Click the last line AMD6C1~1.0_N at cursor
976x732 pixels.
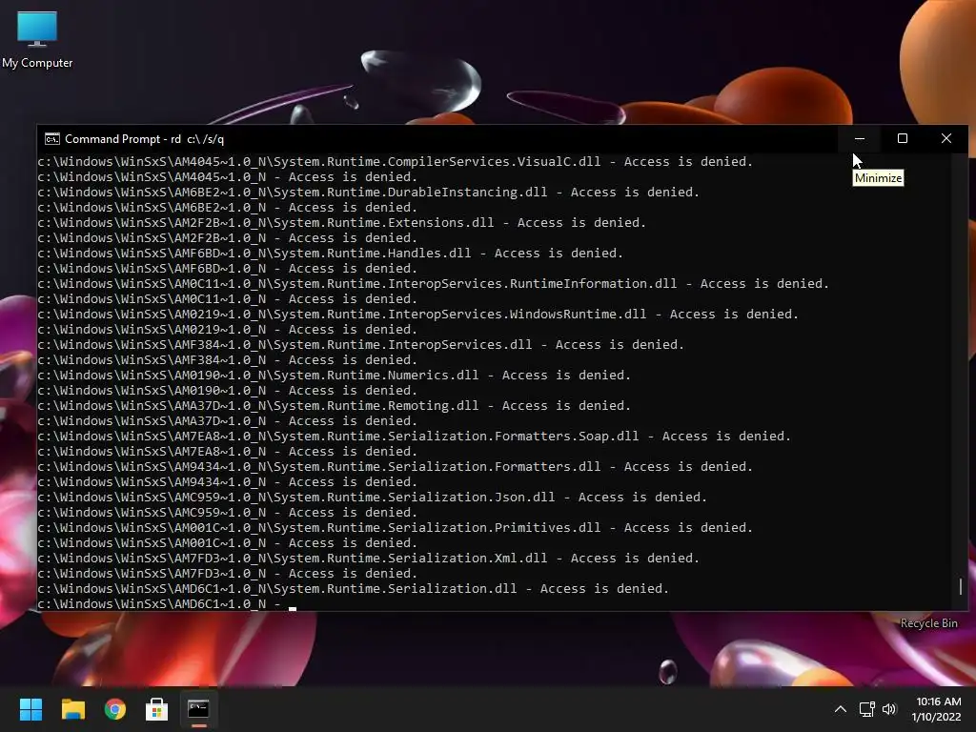coord(167,603)
